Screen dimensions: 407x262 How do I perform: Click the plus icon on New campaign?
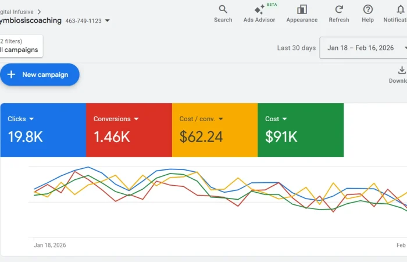click(x=12, y=75)
